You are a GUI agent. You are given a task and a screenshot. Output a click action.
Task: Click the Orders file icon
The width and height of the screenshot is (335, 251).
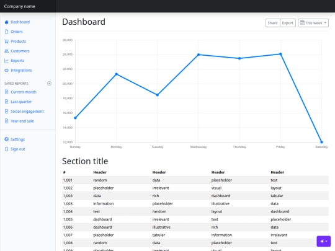click(6, 32)
